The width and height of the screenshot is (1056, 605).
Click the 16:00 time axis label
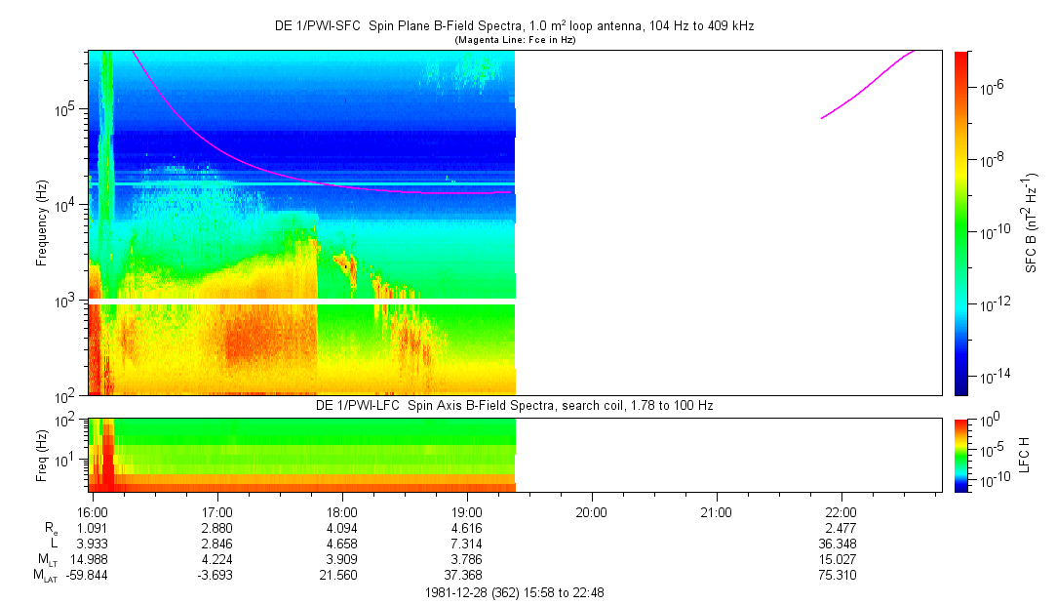(93, 511)
